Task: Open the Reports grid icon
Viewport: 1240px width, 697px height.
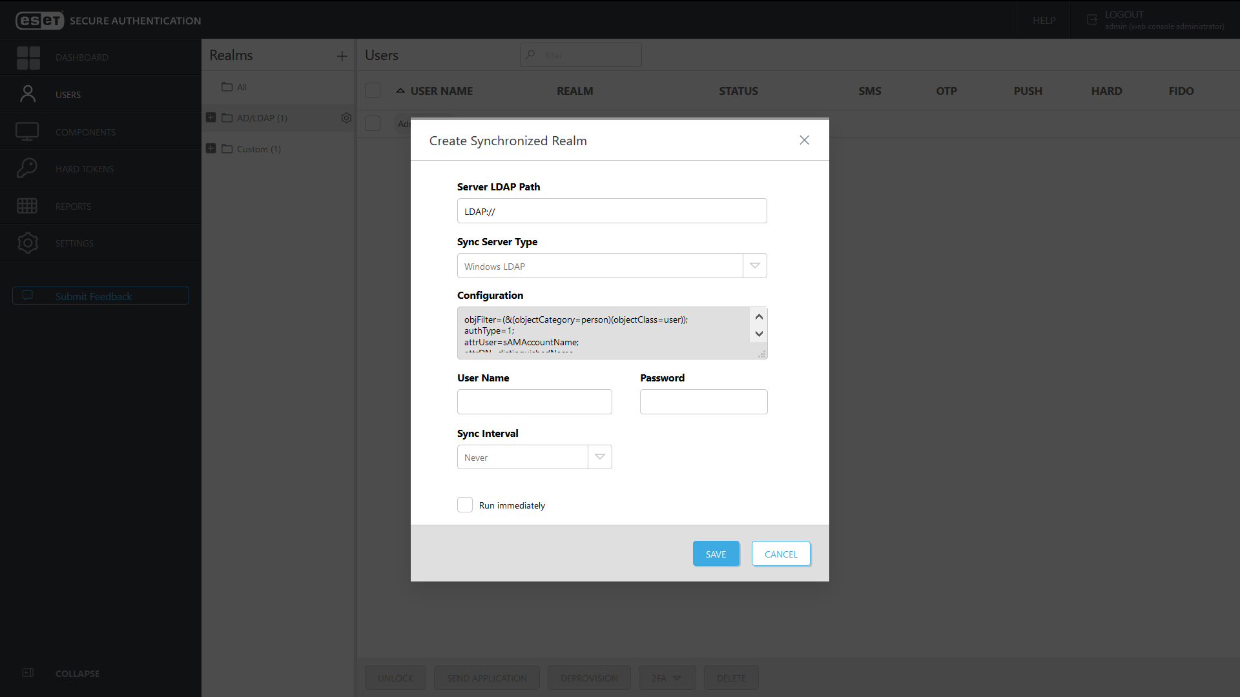Action: [27, 206]
